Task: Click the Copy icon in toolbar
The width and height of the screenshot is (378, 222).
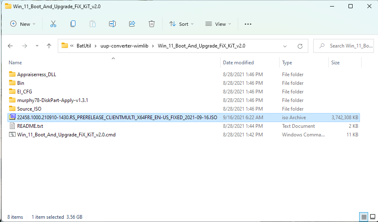Action: click(73, 24)
